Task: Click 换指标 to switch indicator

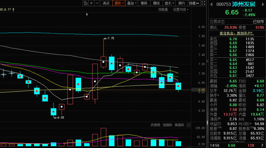Action: point(180,125)
